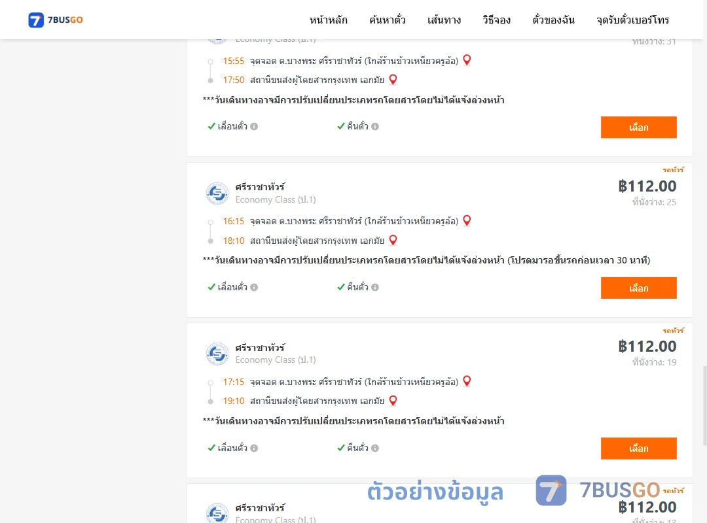Select the 15:55 trip with เลือก button
The image size is (707, 523).
click(x=638, y=127)
